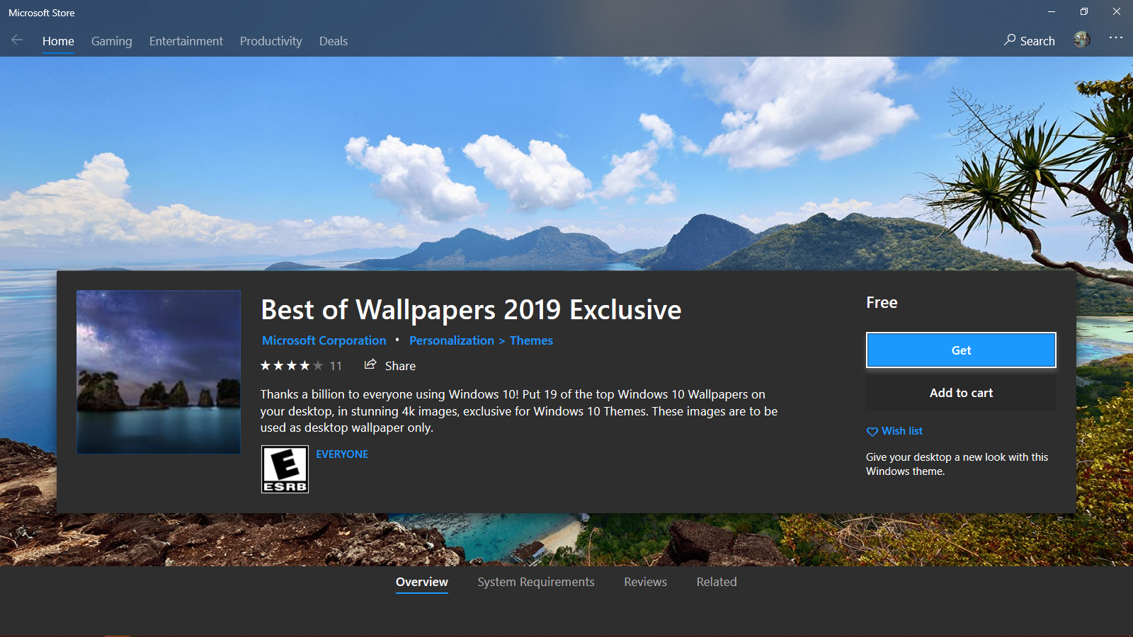The width and height of the screenshot is (1133, 637).
Task: Click the EVERYONE rating link
Action: point(342,454)
